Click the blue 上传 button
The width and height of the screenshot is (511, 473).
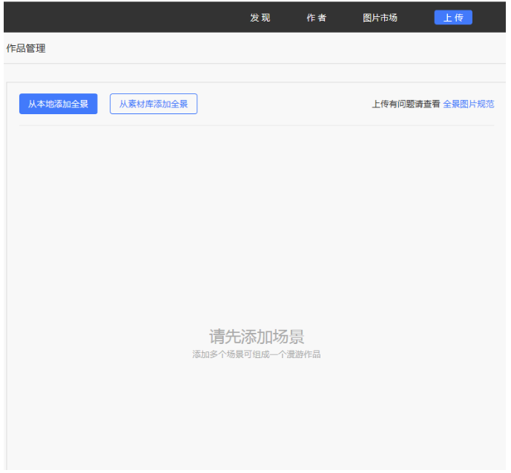tap(453, 17)
